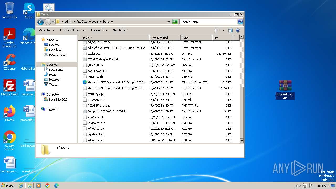Select Favorites in navigation pane
336x189 pixels.
coord(52,40)
